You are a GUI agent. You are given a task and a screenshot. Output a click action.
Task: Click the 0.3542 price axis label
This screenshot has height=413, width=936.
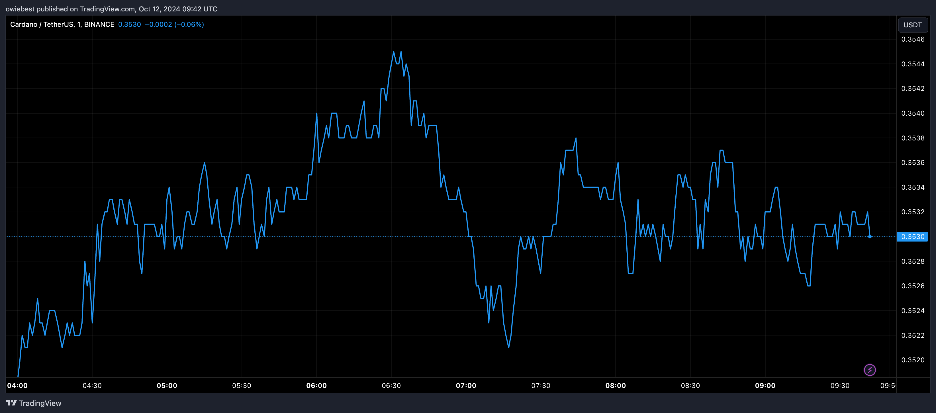tap(913, 89)
